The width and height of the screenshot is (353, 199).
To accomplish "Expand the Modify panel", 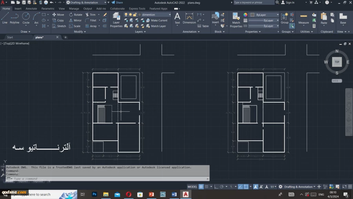I will point(80,31).
